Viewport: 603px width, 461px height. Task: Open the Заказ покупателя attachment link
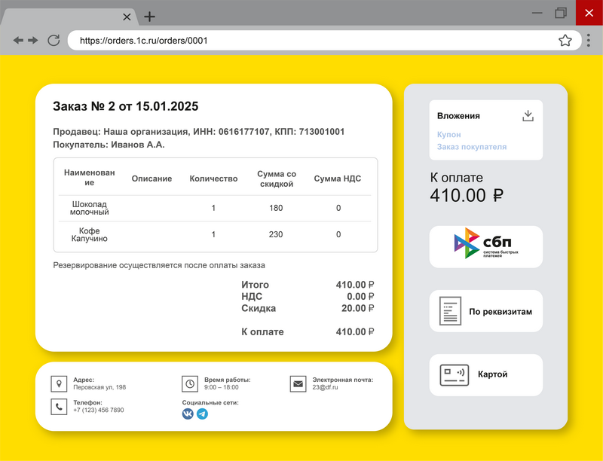pyautogui.click(x=472, y=147)
